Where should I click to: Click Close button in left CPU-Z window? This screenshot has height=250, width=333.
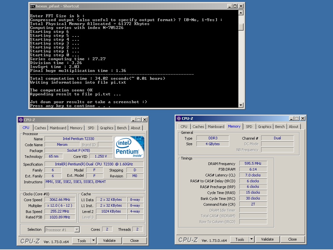coord(134,241)
